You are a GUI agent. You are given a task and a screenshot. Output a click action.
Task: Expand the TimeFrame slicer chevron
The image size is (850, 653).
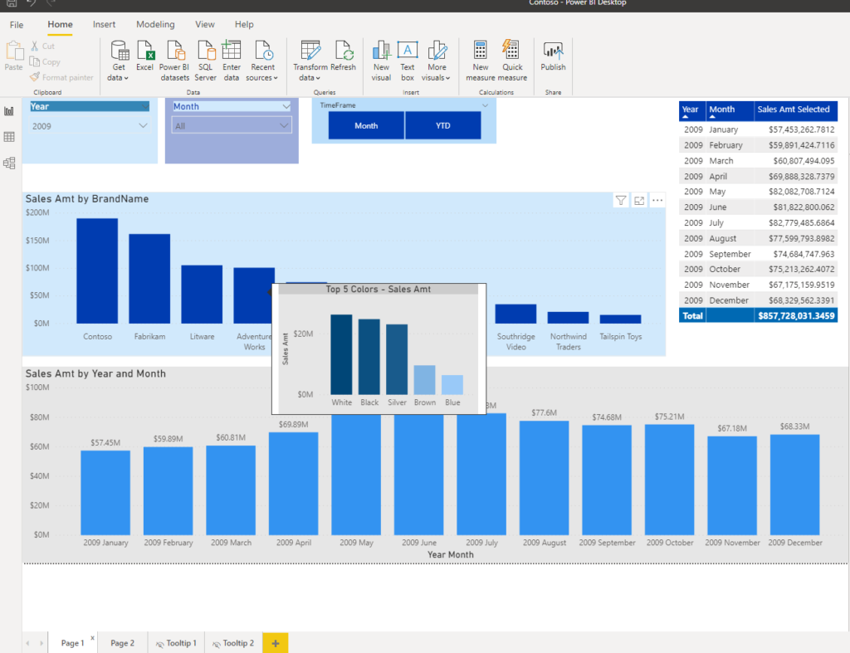click(x=485, y=105)
